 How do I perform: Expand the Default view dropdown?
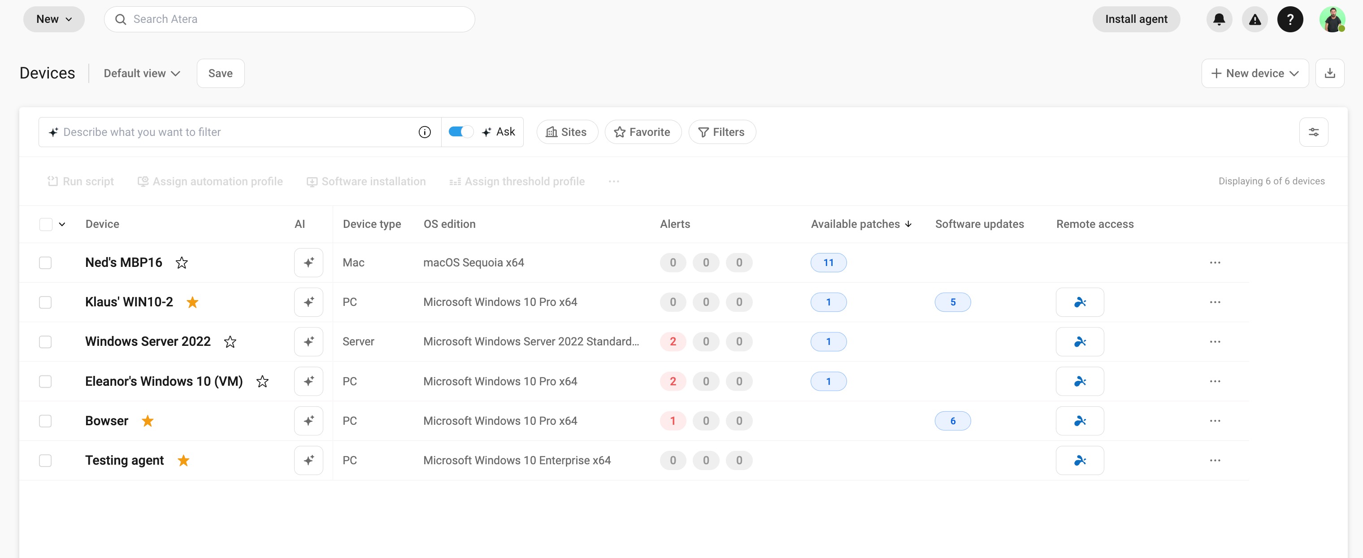[x=142, y=74]
